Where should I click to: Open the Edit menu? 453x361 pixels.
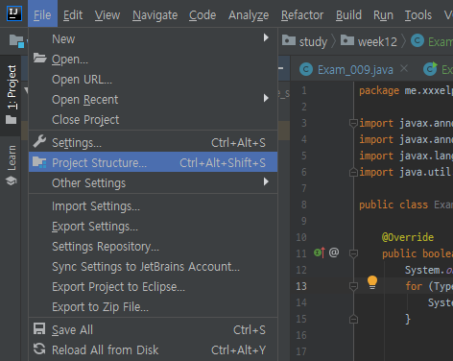pyautogui.click(x=73, y=14)
